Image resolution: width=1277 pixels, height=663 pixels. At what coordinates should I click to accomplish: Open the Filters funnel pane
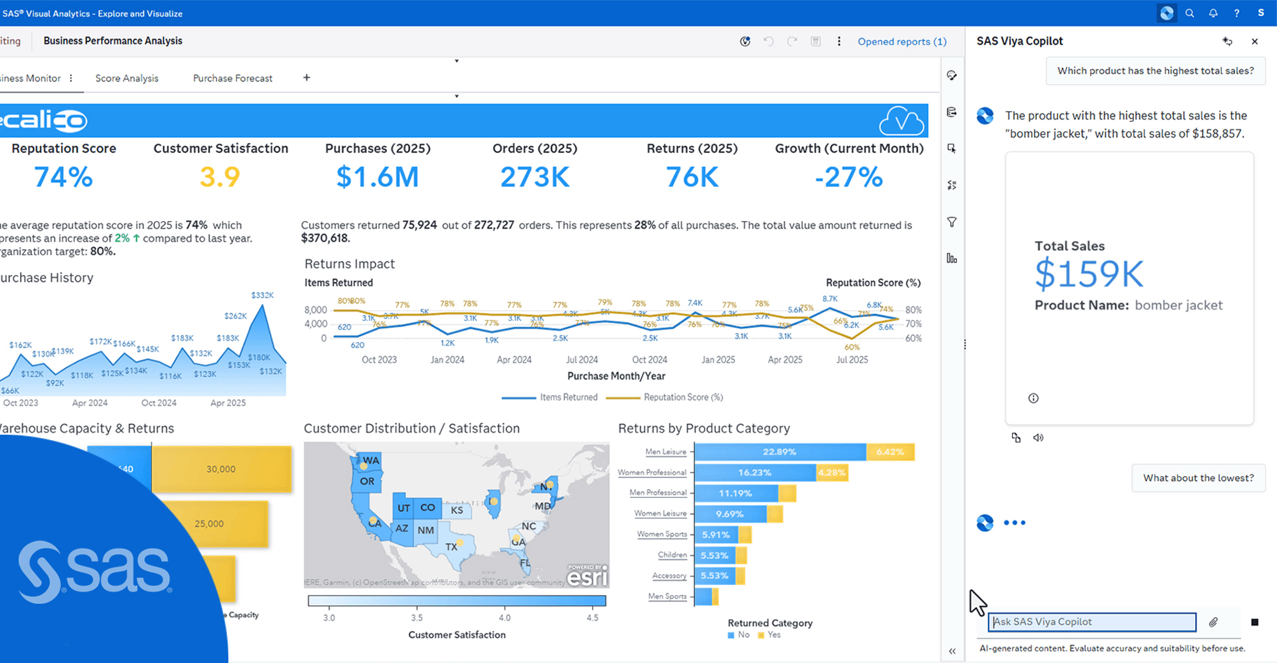click(x=952, y=222)
